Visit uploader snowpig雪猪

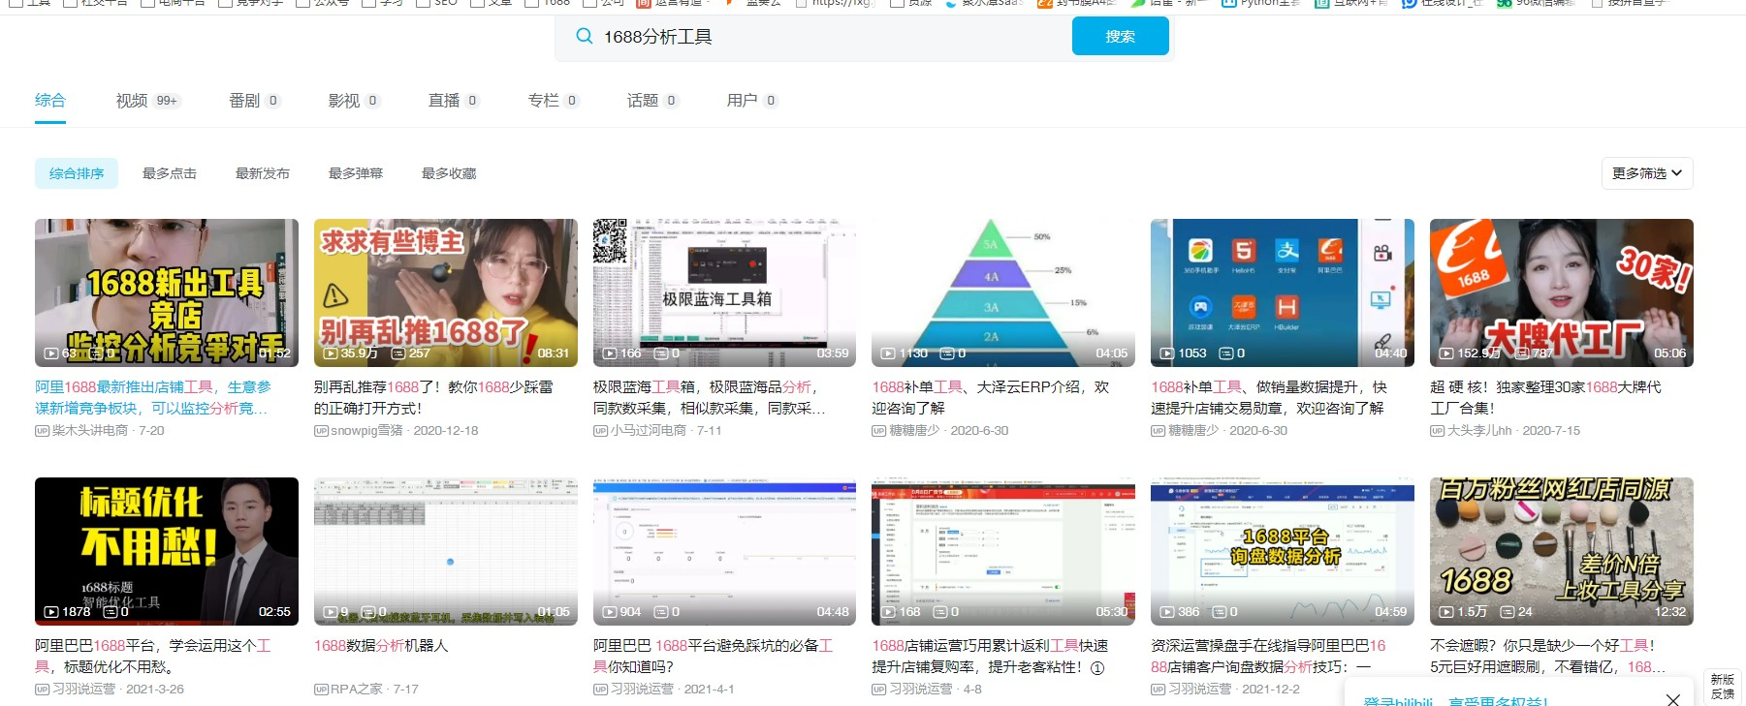click(366, 431)
